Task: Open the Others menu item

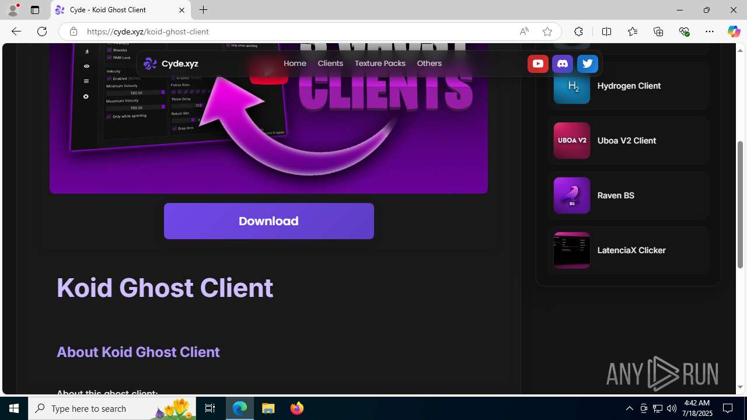Action: pos(429,64)
